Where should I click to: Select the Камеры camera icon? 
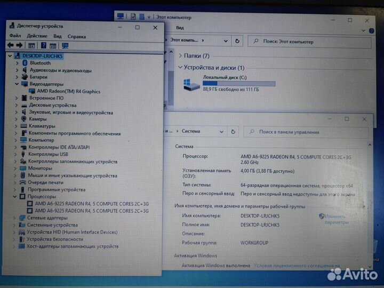tap(24, 119)
